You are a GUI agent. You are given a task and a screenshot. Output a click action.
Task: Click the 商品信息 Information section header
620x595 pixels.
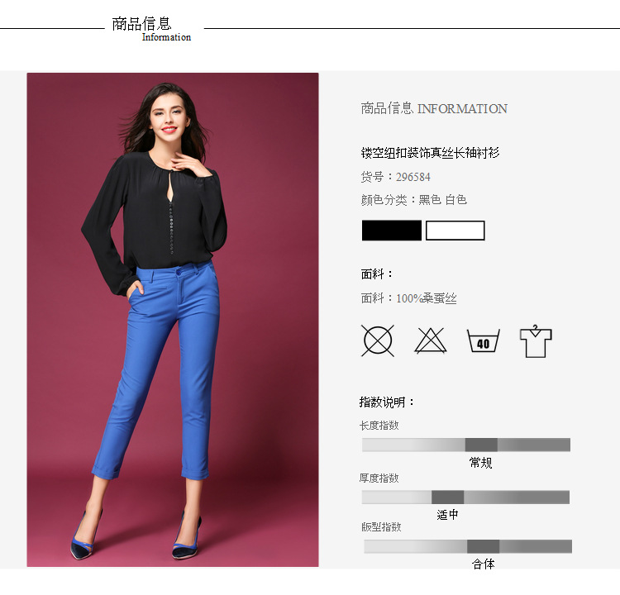(151, 29)
